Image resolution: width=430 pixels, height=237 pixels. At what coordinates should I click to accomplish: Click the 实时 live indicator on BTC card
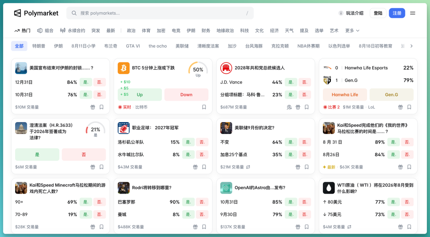(125, 107)
